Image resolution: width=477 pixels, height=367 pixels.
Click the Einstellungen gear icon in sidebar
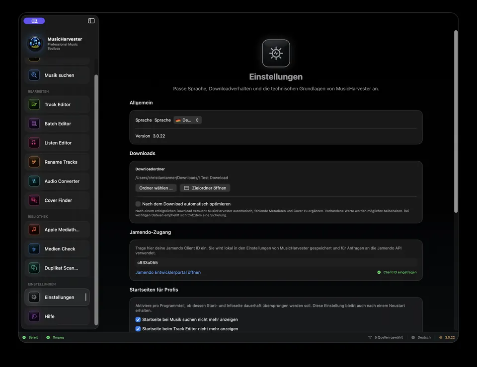[x=34, y=297]
